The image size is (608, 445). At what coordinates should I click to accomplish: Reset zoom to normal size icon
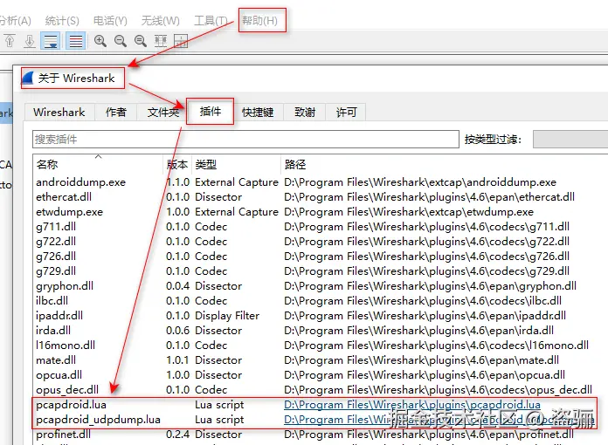pos(141,40)
